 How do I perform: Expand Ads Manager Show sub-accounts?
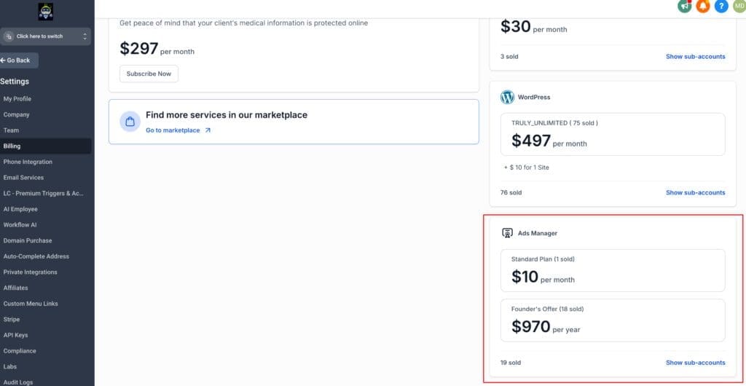click(695, 363)
